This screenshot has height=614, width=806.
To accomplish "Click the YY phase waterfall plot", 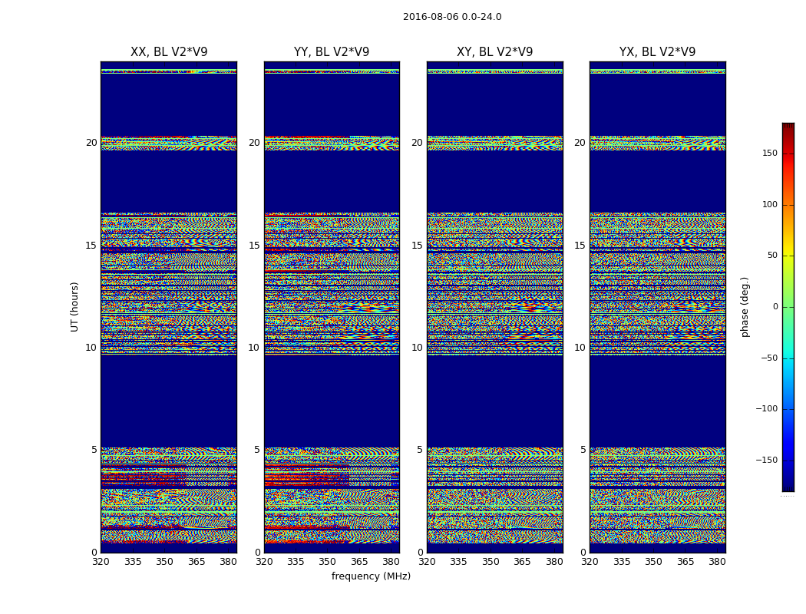I will click(332, 307).
